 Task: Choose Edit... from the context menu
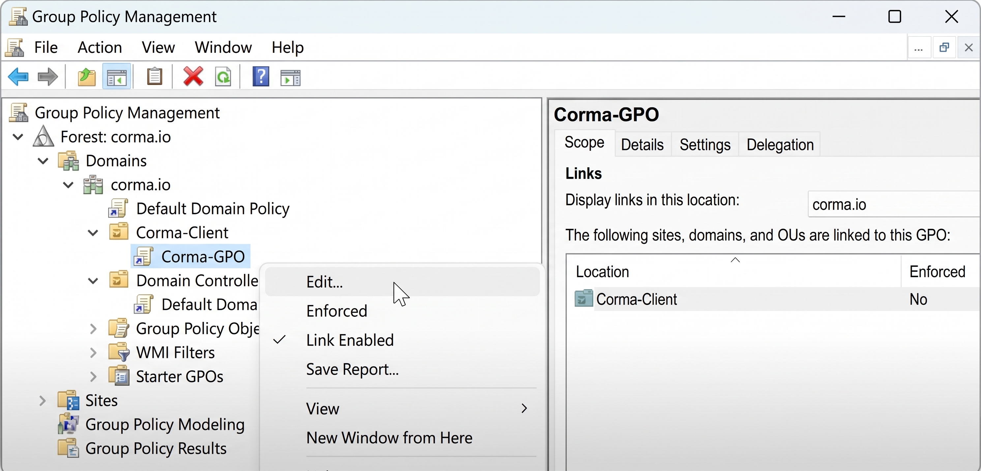pyautogui.click(x=402, y=282)
